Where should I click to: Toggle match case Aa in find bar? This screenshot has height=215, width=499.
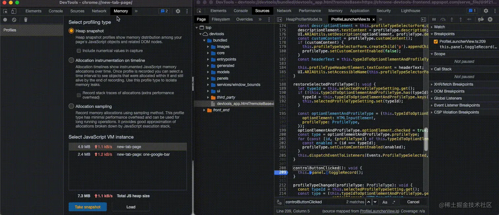(385, 202)
